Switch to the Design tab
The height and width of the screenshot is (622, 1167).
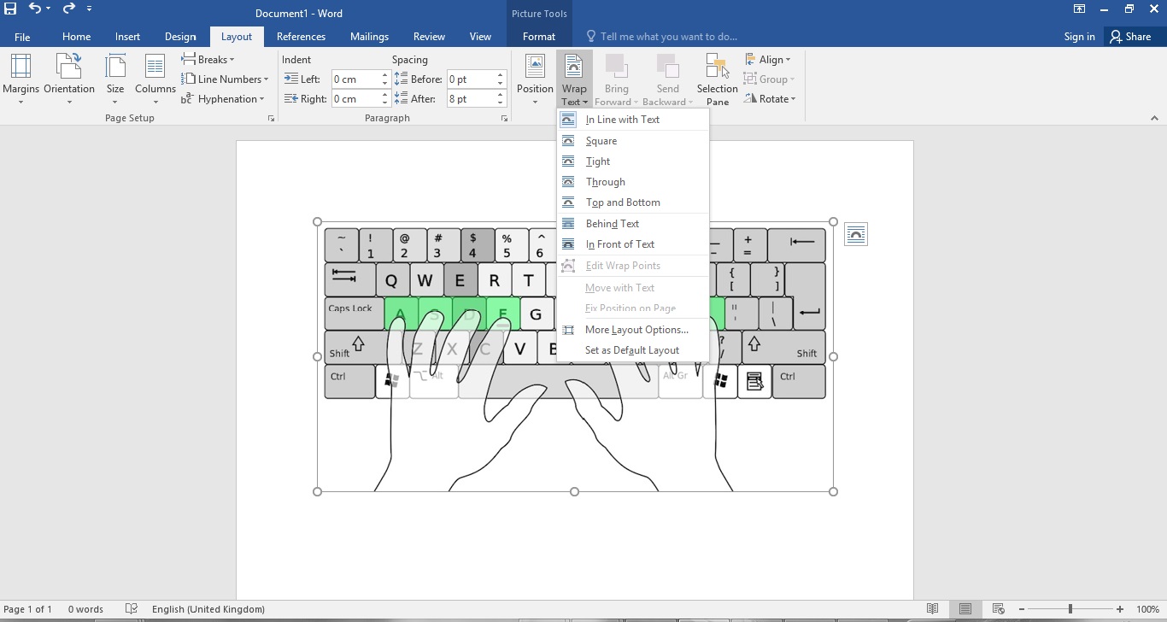(x=180, y=37)
